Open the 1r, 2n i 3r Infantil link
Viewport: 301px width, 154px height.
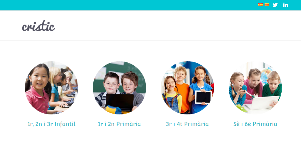point(51,124)
